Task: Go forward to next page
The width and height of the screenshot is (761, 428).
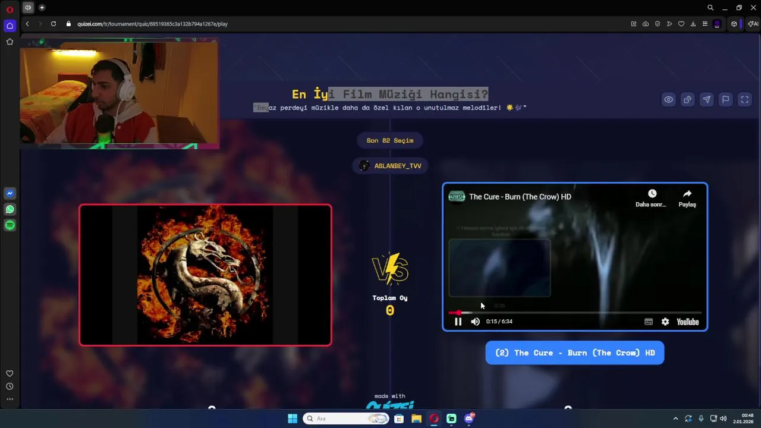Action: coord(40,24)
